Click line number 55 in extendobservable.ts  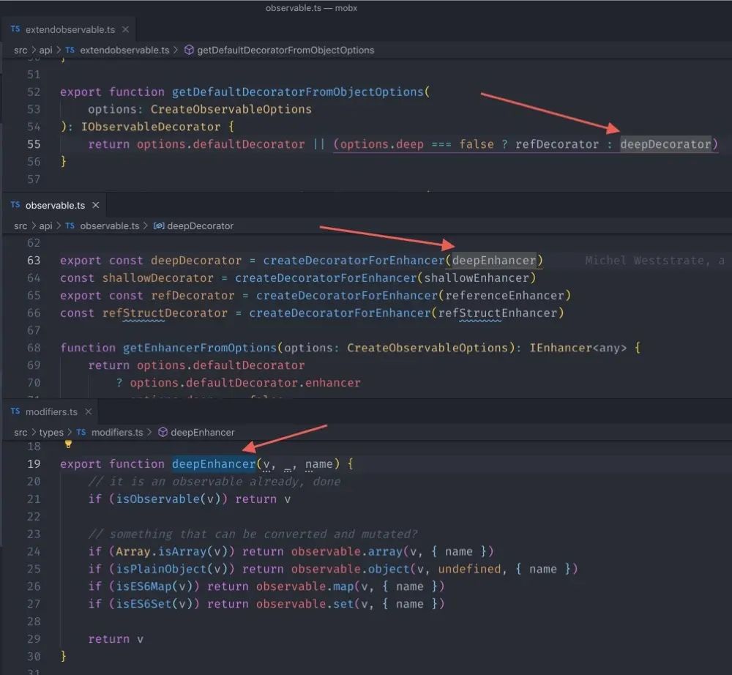[33, 144]
